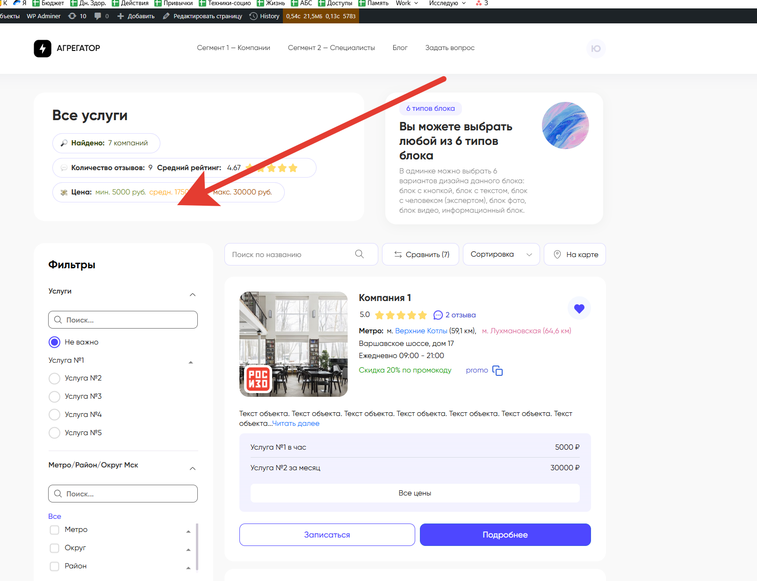
Task: Check the Метро checkbox
Action: coord(55,530)
